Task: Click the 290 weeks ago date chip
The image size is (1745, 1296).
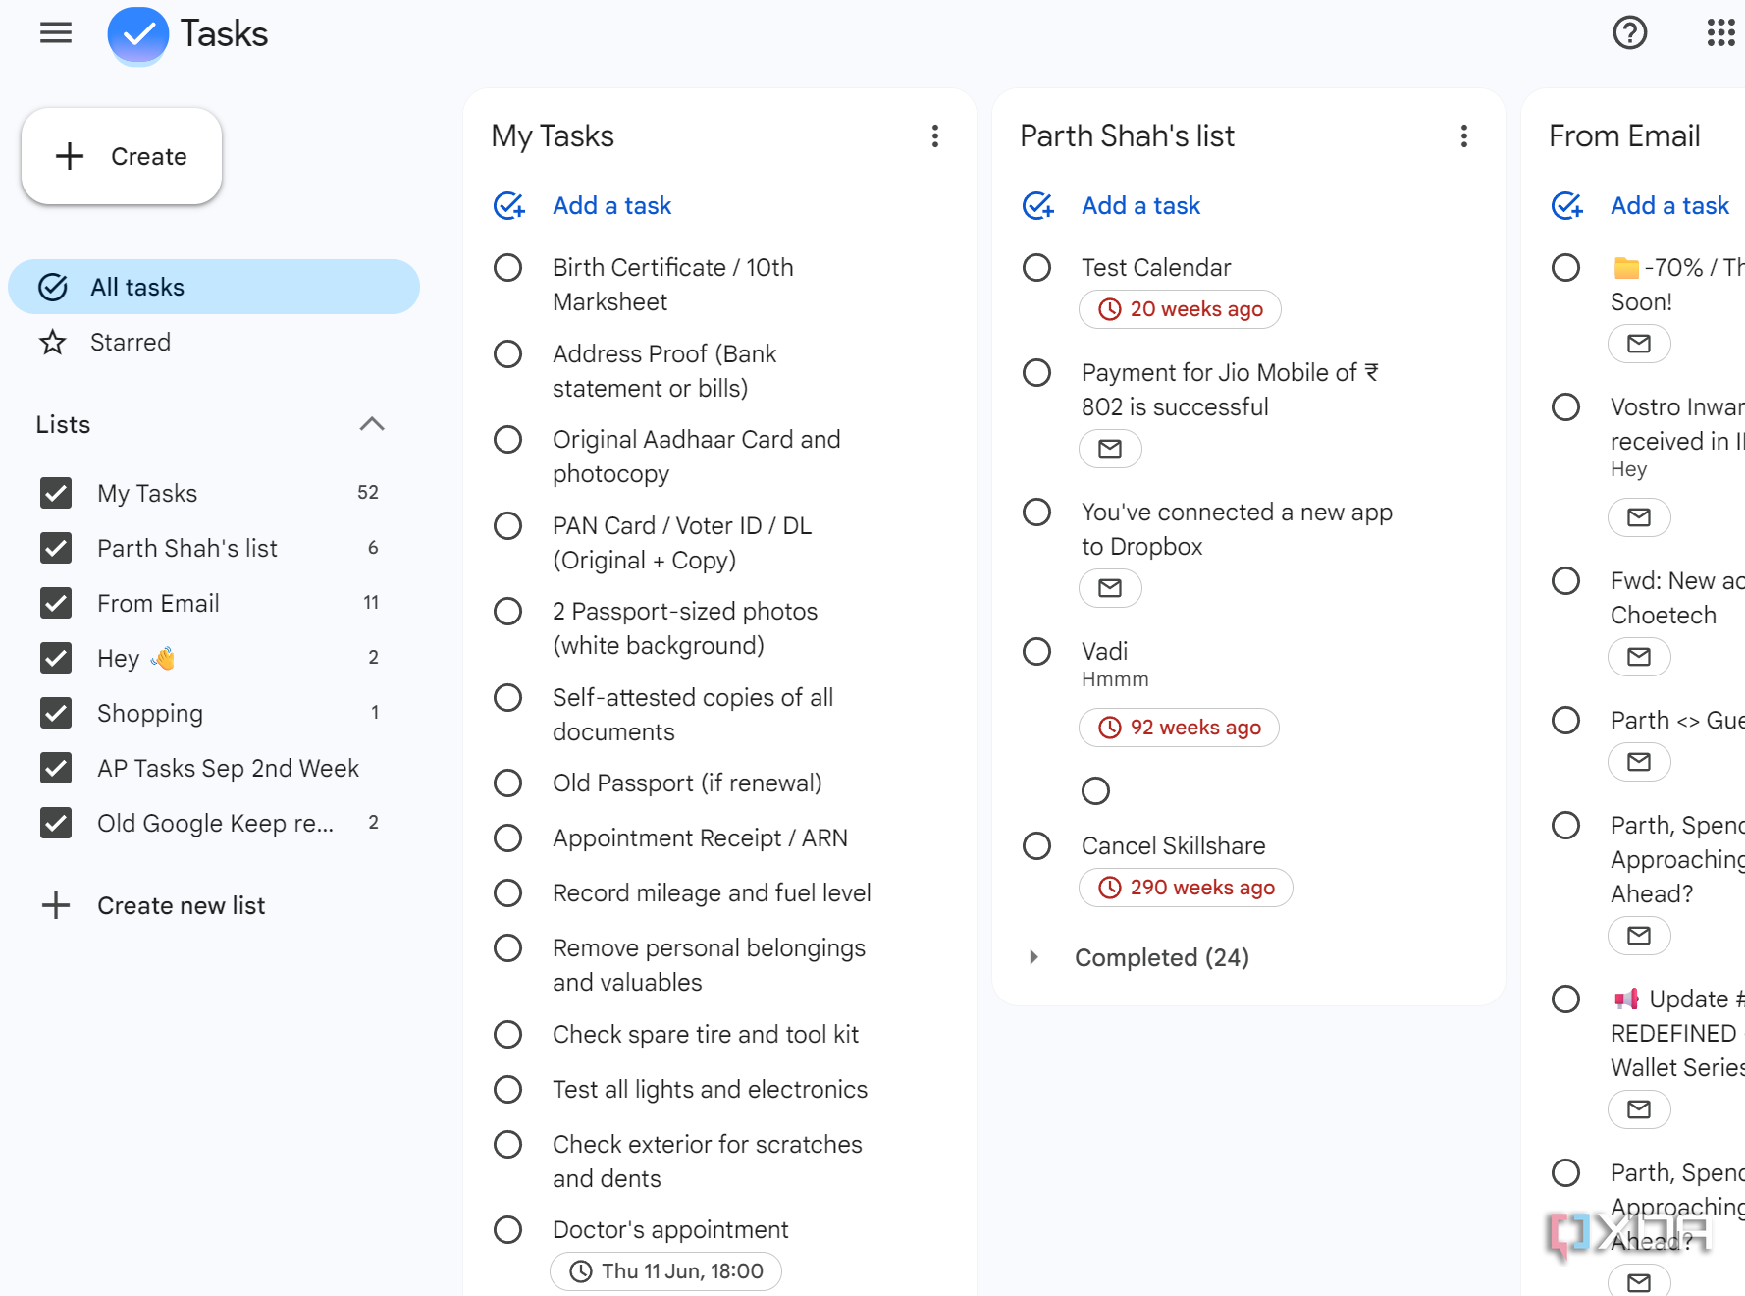Action: point(1186,888)
